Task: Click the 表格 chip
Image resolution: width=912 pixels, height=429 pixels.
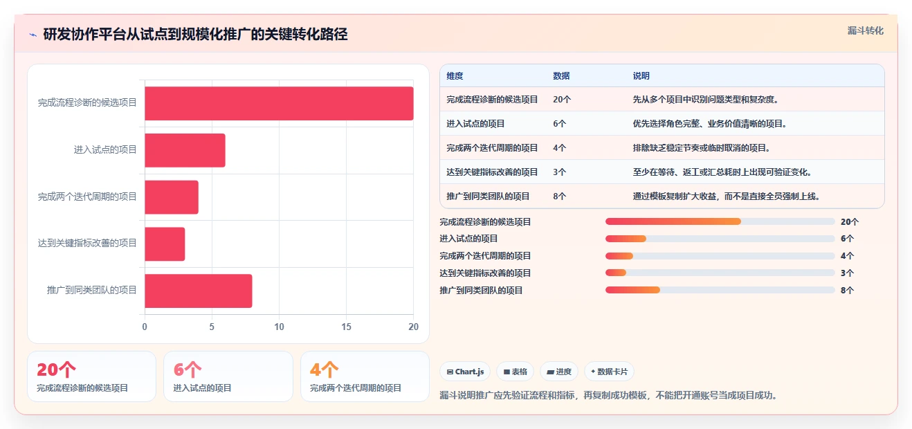Action: tap(516, 372)
